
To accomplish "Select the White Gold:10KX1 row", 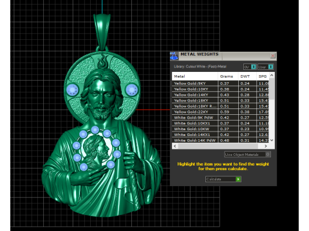I will pyautogui.click(x=220, y=123).
